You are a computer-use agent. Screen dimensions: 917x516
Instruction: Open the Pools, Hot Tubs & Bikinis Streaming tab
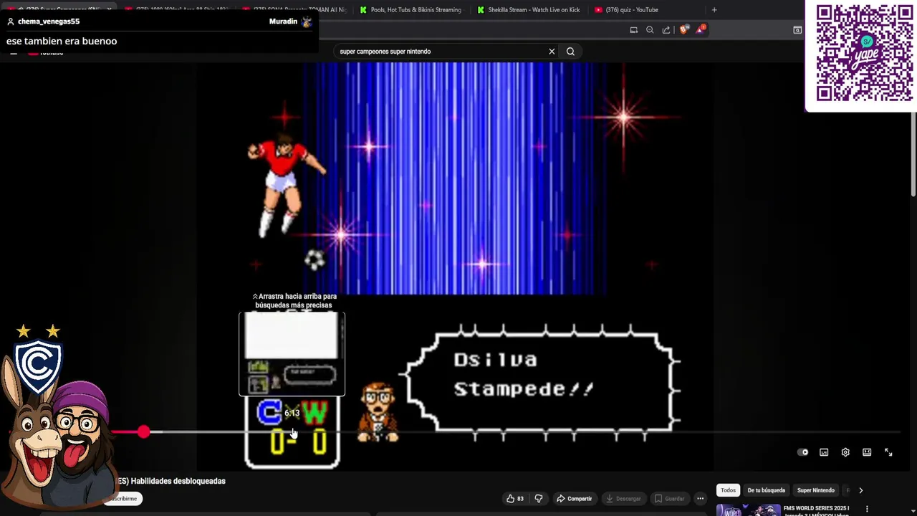coord(411,10)
